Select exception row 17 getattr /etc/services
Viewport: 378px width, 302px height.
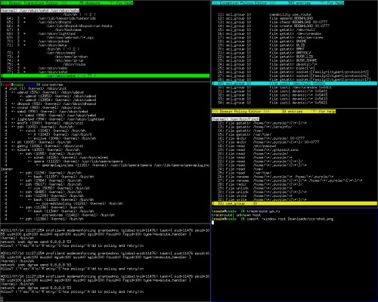[x=270, y=38]
